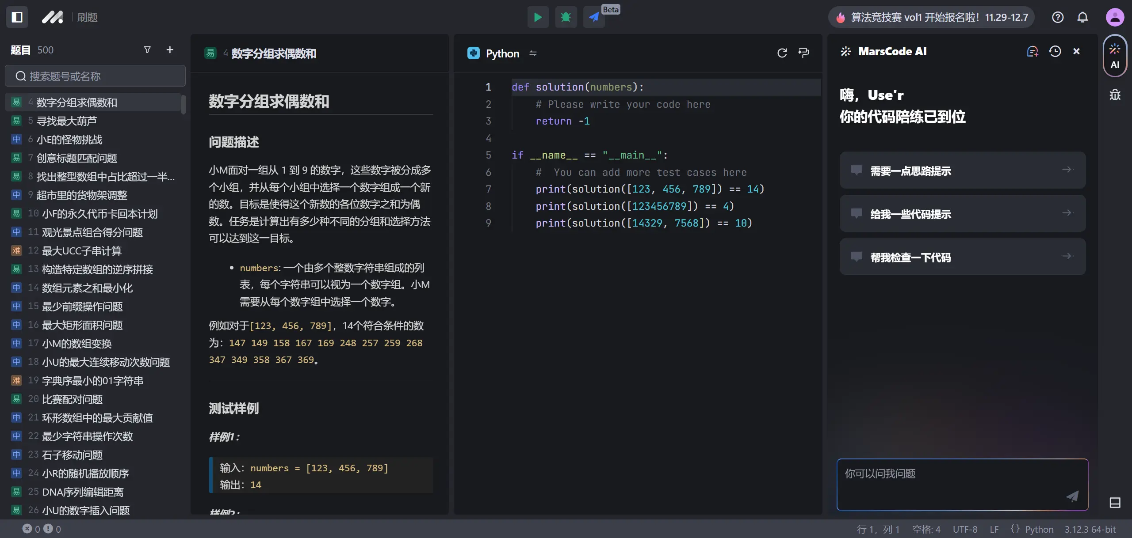1132x538 pixels.
Task: Toggle the AI side tab
Action: [x=1115, y=56]
